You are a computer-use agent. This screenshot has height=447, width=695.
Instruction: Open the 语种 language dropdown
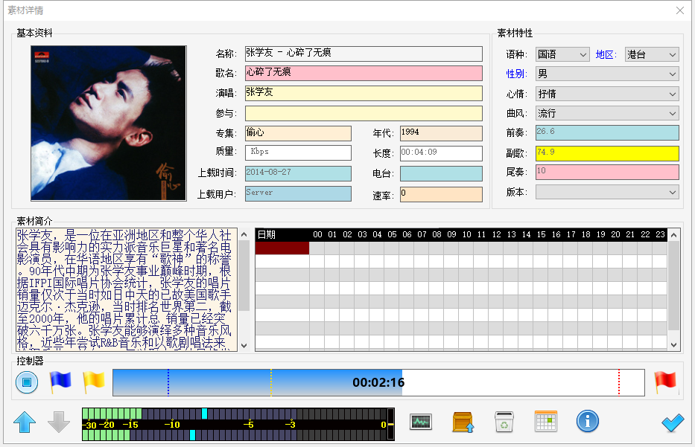[562, 54]
